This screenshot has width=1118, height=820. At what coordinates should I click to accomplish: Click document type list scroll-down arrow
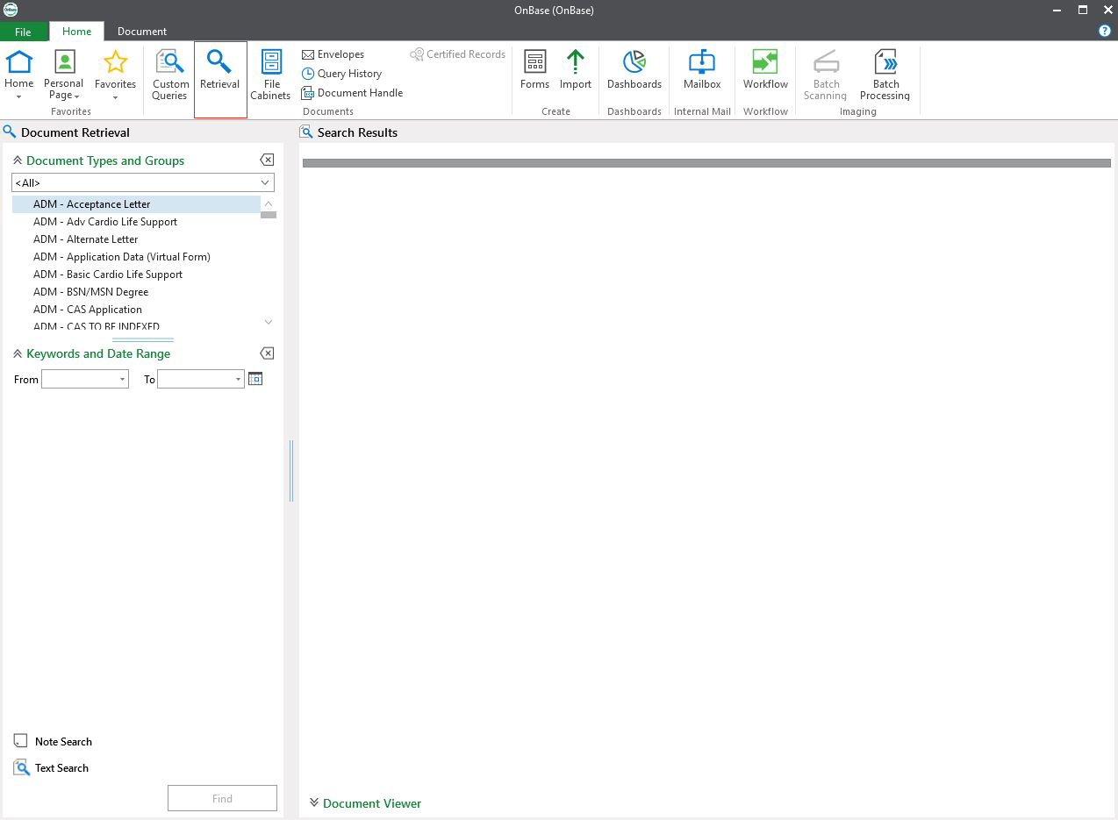pos(269,322)
